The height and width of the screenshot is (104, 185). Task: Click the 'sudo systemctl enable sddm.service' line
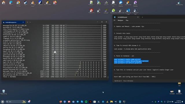pos(127,59)
